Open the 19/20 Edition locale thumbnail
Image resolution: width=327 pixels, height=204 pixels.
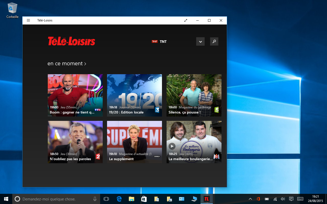(134, 95)
